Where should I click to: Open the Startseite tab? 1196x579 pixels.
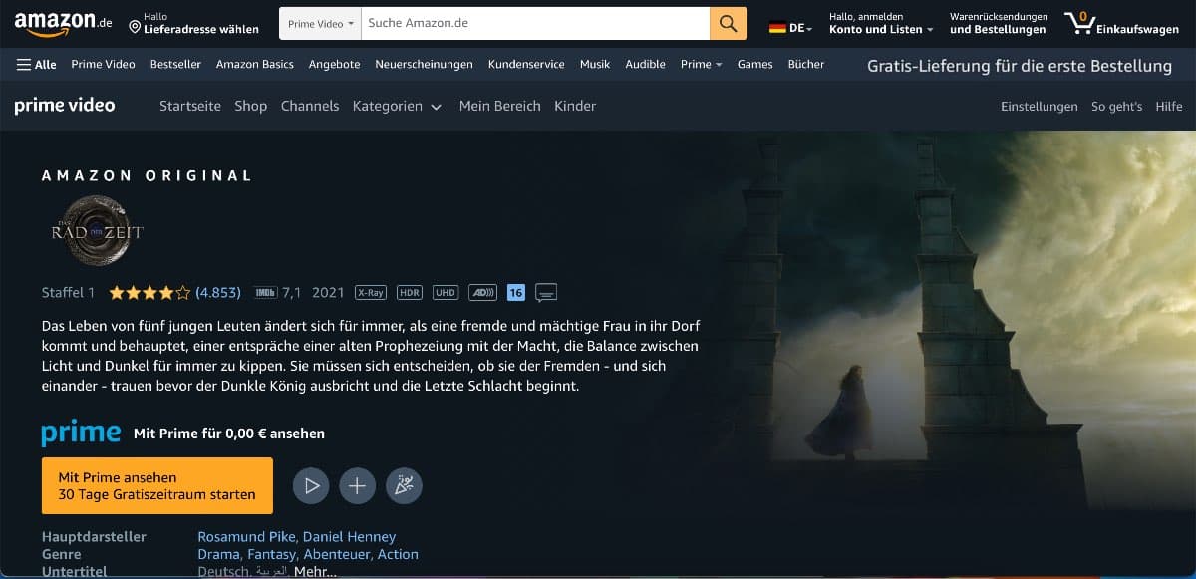coord(190,106)
